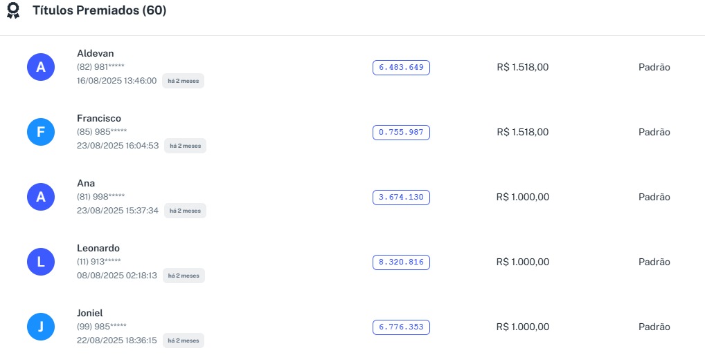Click Joniel's avatar with letter J

click(41, 327)
